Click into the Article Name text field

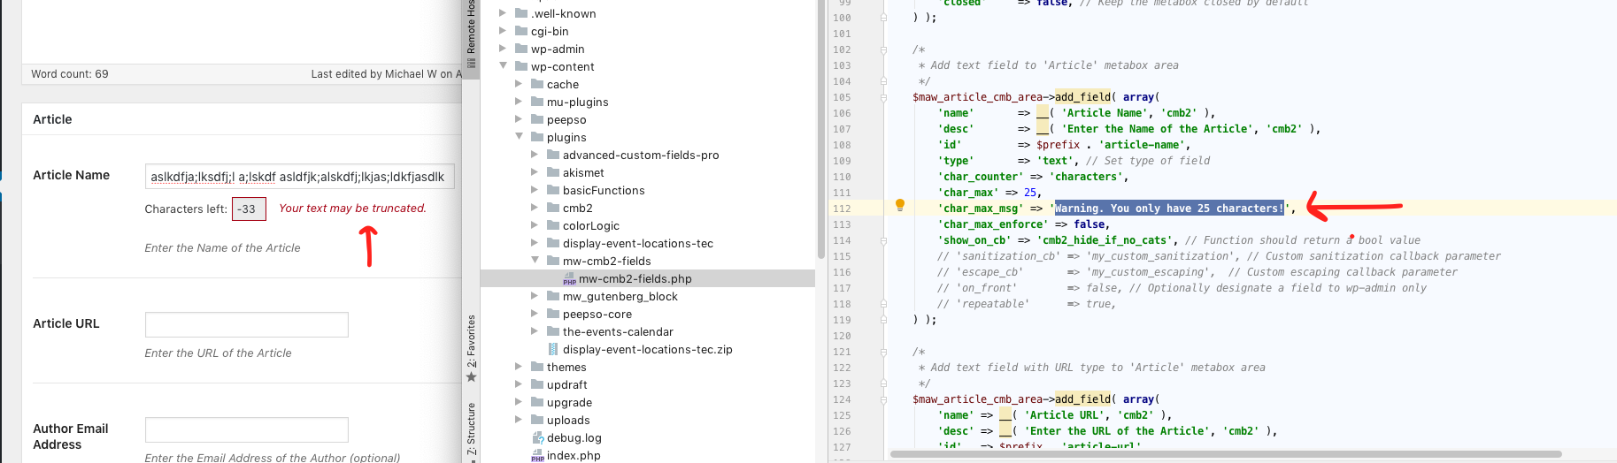pyautogui.click(x=300, y=177)
